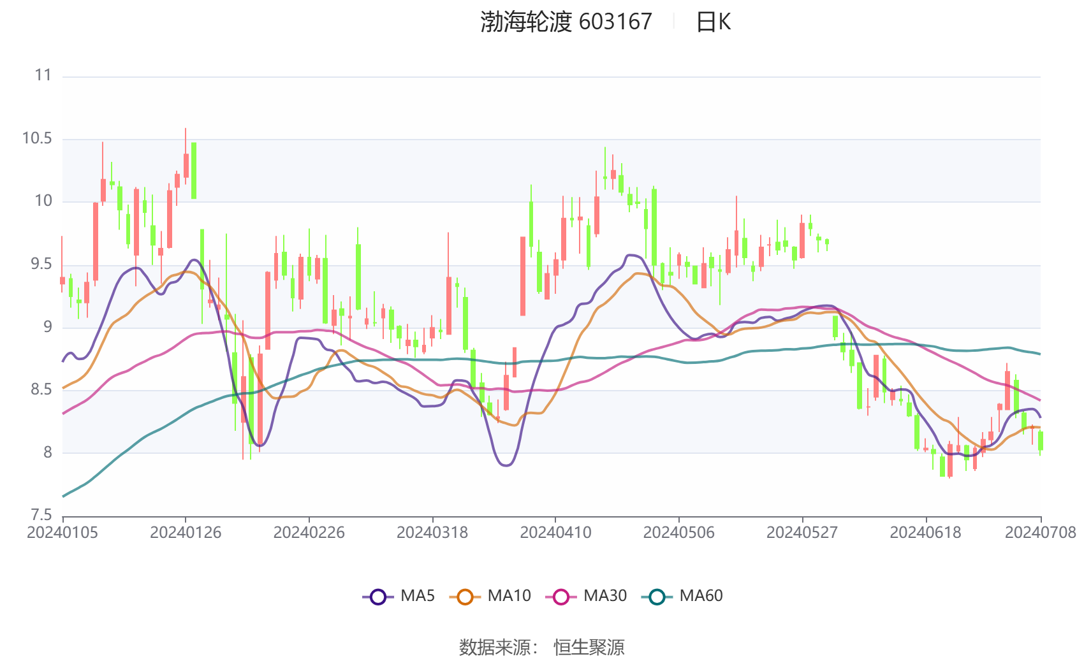The height and width of the screenshot is (659, 1084).
Task: Select the 20240410 date axis marker
Action: click(555, 533)
